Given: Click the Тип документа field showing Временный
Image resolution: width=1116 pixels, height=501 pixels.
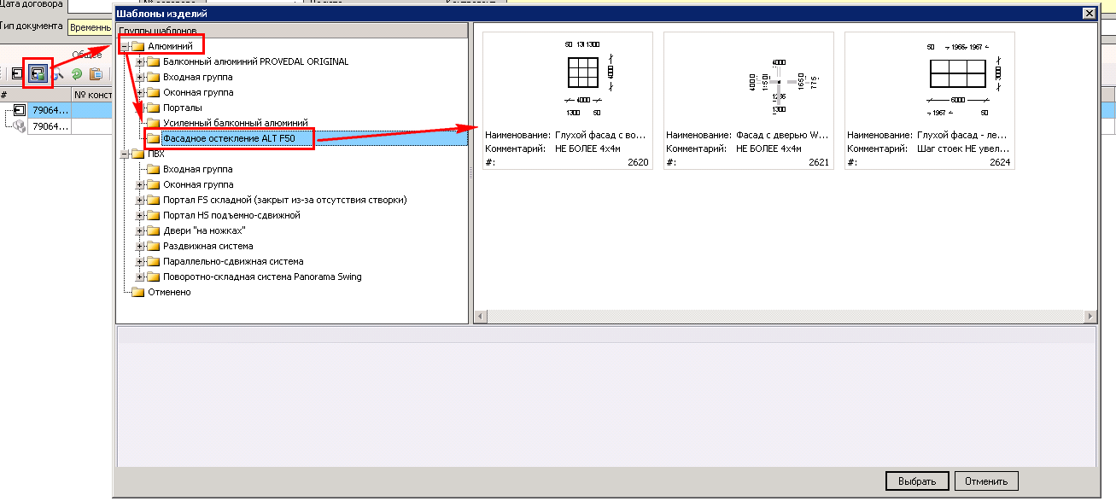Looking at the screenshot, I should point(89,27).
